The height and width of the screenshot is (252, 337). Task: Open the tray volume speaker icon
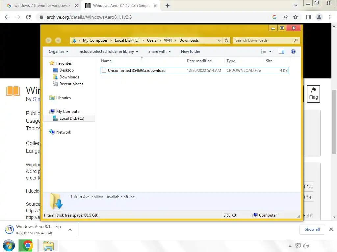(306, 245)
